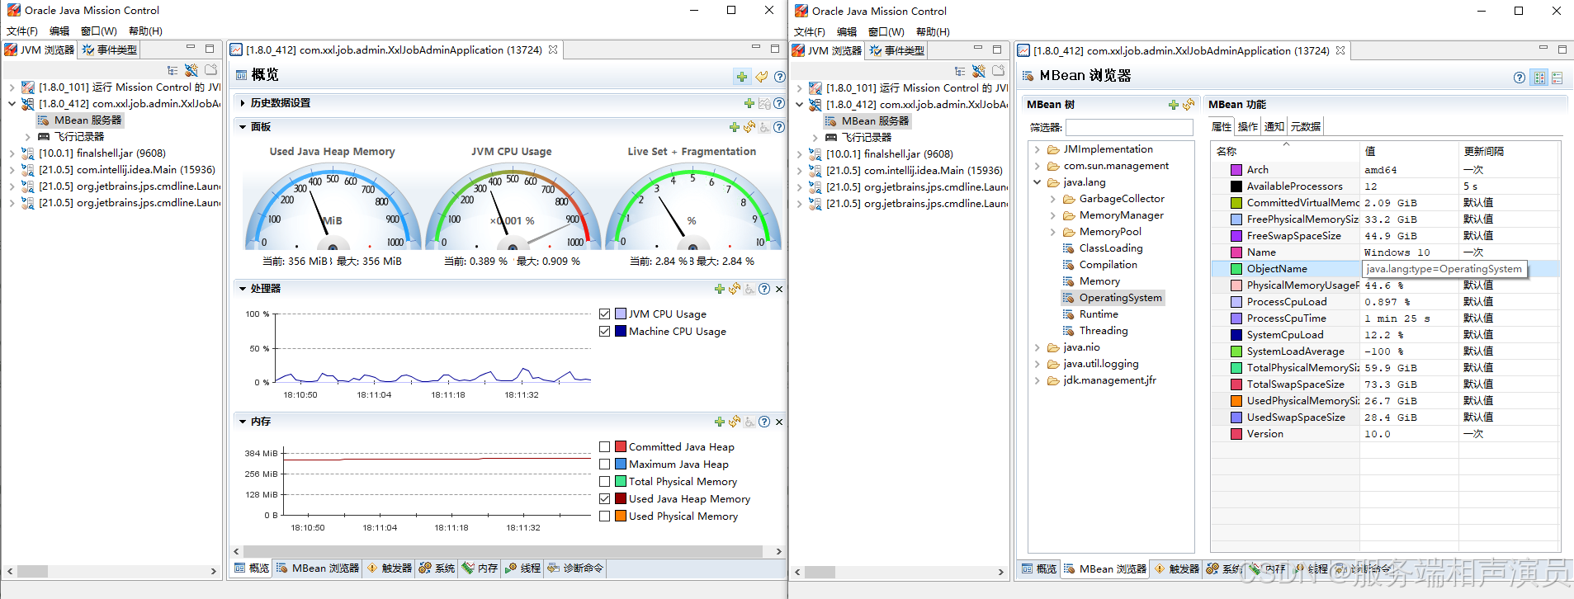Screen dimensions: 1574x599
Task: Uncheck Machine CPU Usage checkbox
Action: [605, 332]
